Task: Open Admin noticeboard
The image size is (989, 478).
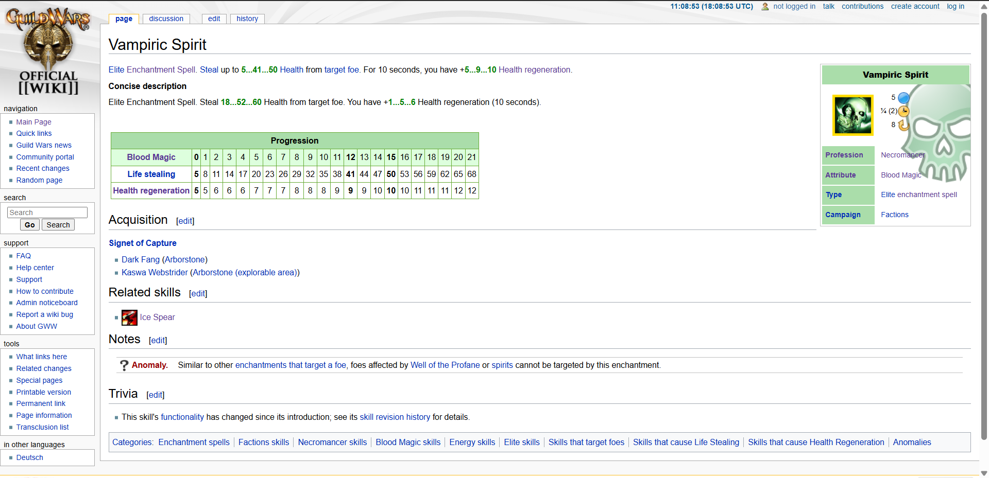Action: tap(47, 303)
